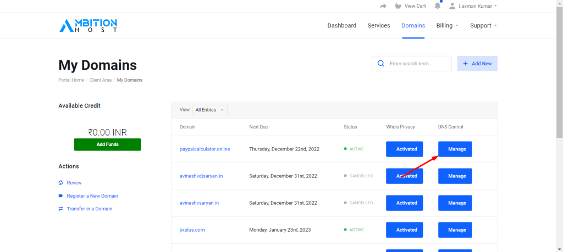This screenshot has width=563, height=252.
Task: Click Activated button for avinashvsaryan.in
Action: (404, 203)
